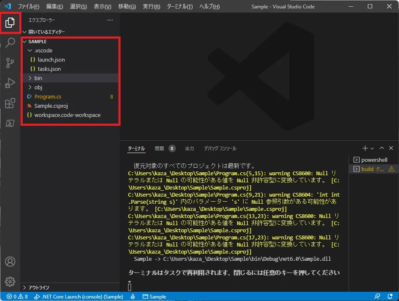Click the Accounts icon in activity bar

tap(10, 262)
